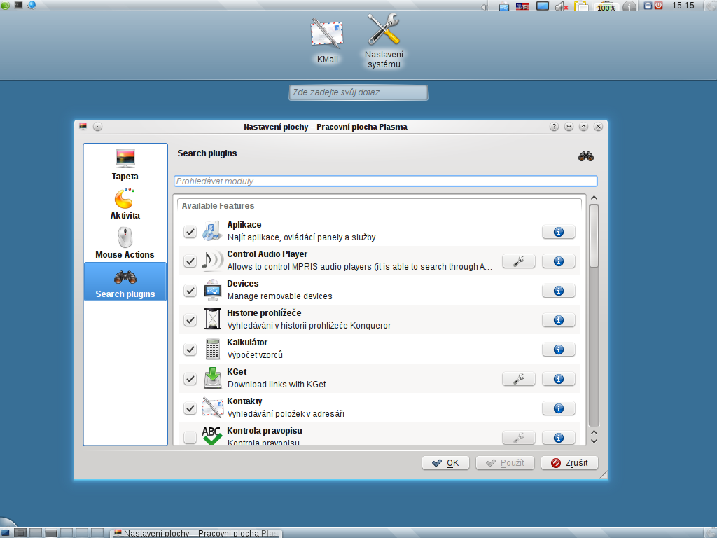Show info for the Kalkulátor plugin
Image resolution: width=717 pixels, height=538 pixels.
pyautogui.click(x=558, y=350)
